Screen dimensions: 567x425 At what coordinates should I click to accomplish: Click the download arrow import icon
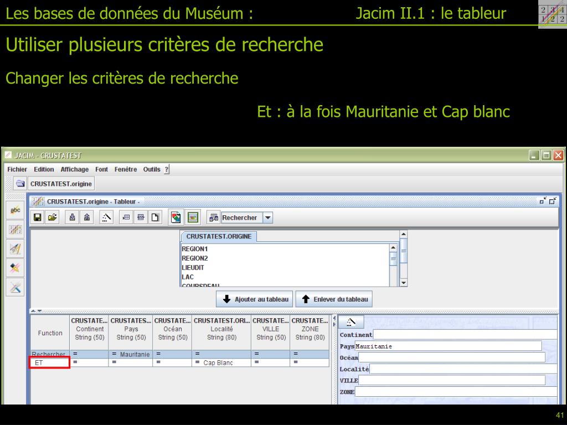(x=73, y=217)
